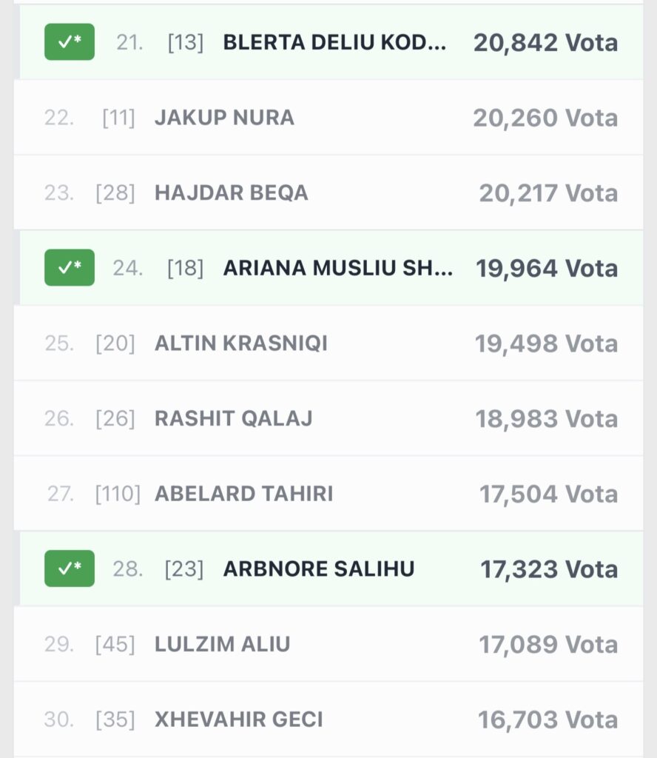Click the 16,703 Vota count
The image size is (657, 758).
(547, 720)
